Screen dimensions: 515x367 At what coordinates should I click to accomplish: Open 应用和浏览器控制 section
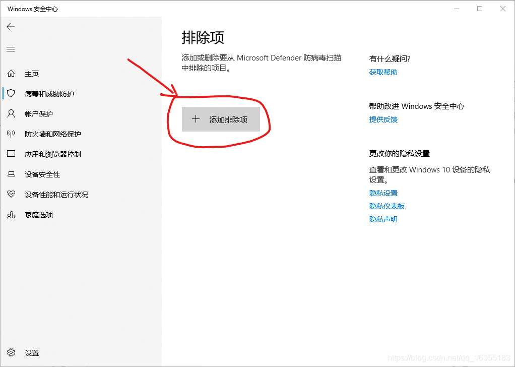click(81, 154)
